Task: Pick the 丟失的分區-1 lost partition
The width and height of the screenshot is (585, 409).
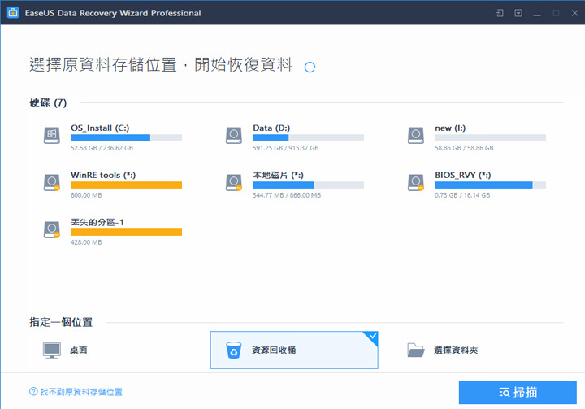Action: pyautogui.click(x=52, y=228)
